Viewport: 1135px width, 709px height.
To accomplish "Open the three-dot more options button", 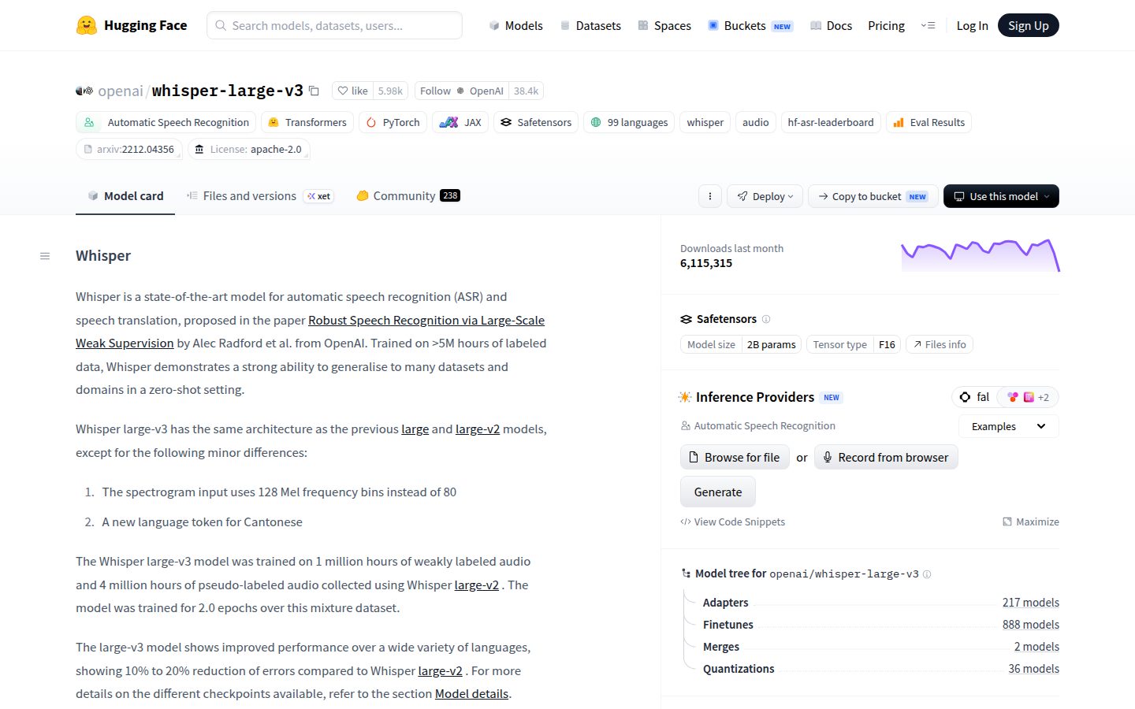I will coord(710,196).
